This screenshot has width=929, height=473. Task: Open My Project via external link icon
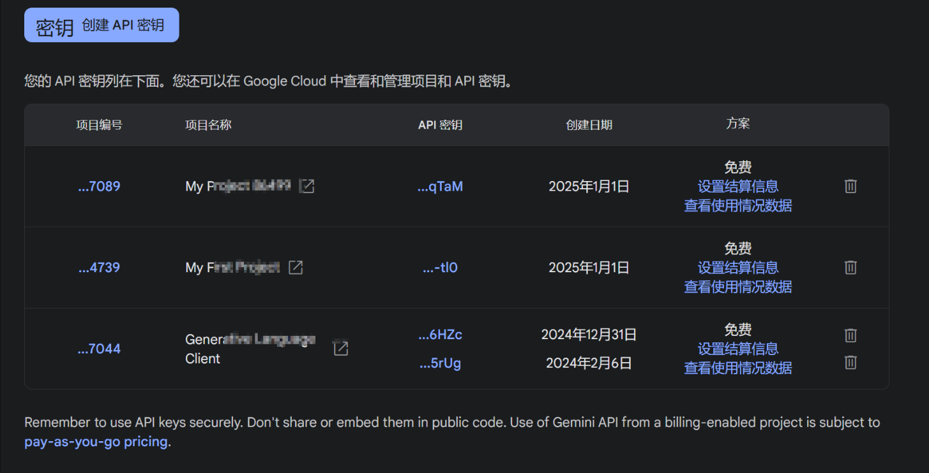point(306,186)
